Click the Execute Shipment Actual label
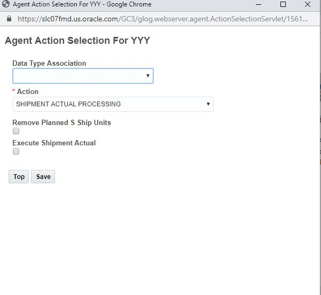The image size is (321, 295). pos(54,143)
